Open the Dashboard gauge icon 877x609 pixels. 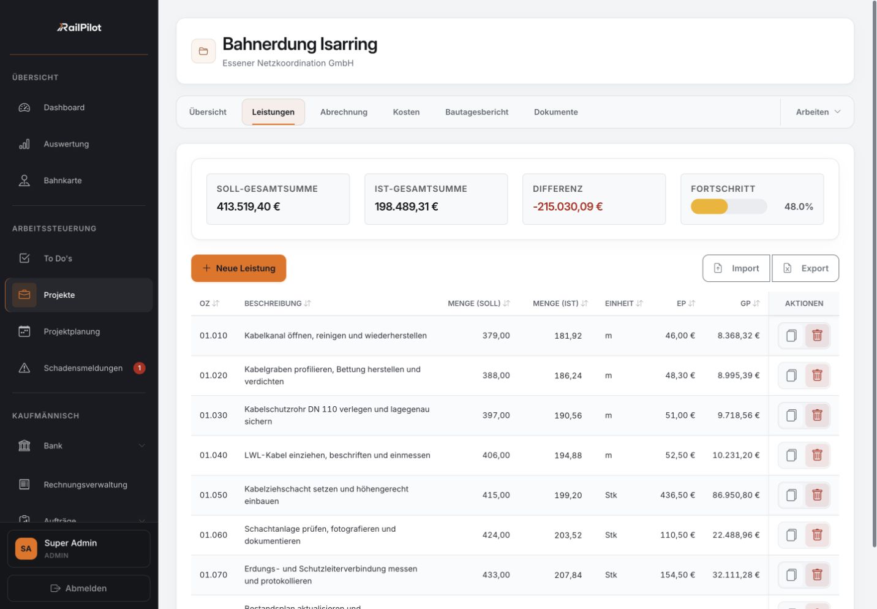click(24, 107)
